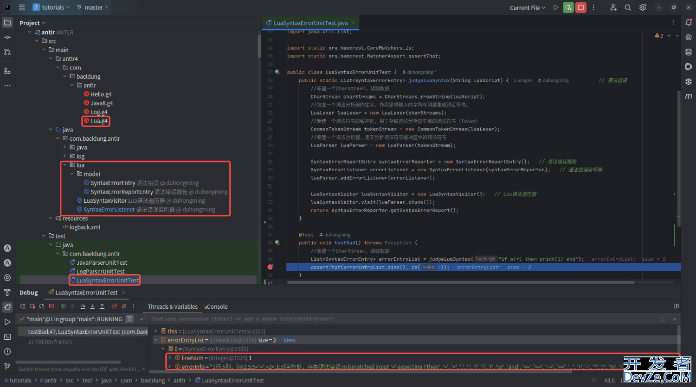
Task: Open the Current File run configuration dropdown
Action: pyautogui.click(x=528, y=7)
